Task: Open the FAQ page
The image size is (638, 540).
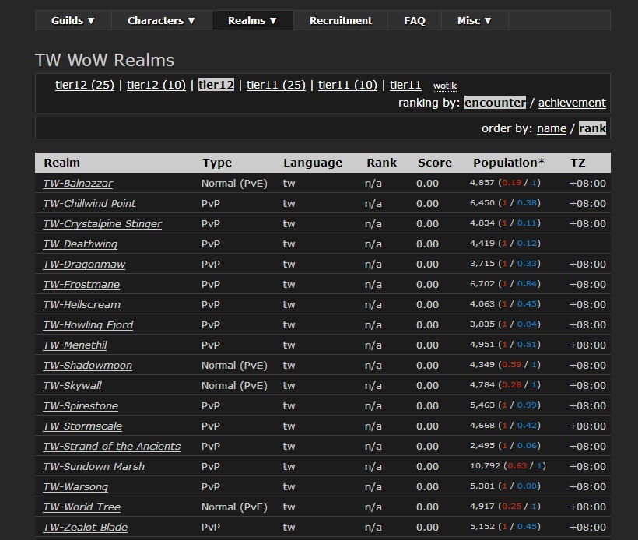Action: point(415,20)
